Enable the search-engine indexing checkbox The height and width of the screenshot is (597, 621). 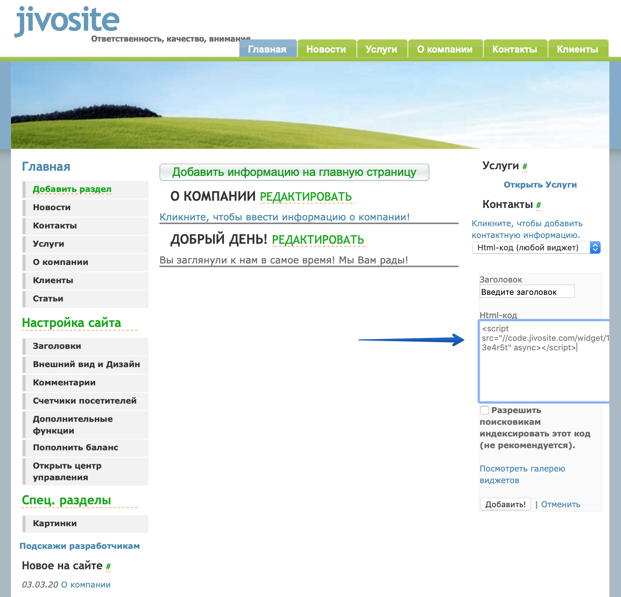(x=485, y=410)
